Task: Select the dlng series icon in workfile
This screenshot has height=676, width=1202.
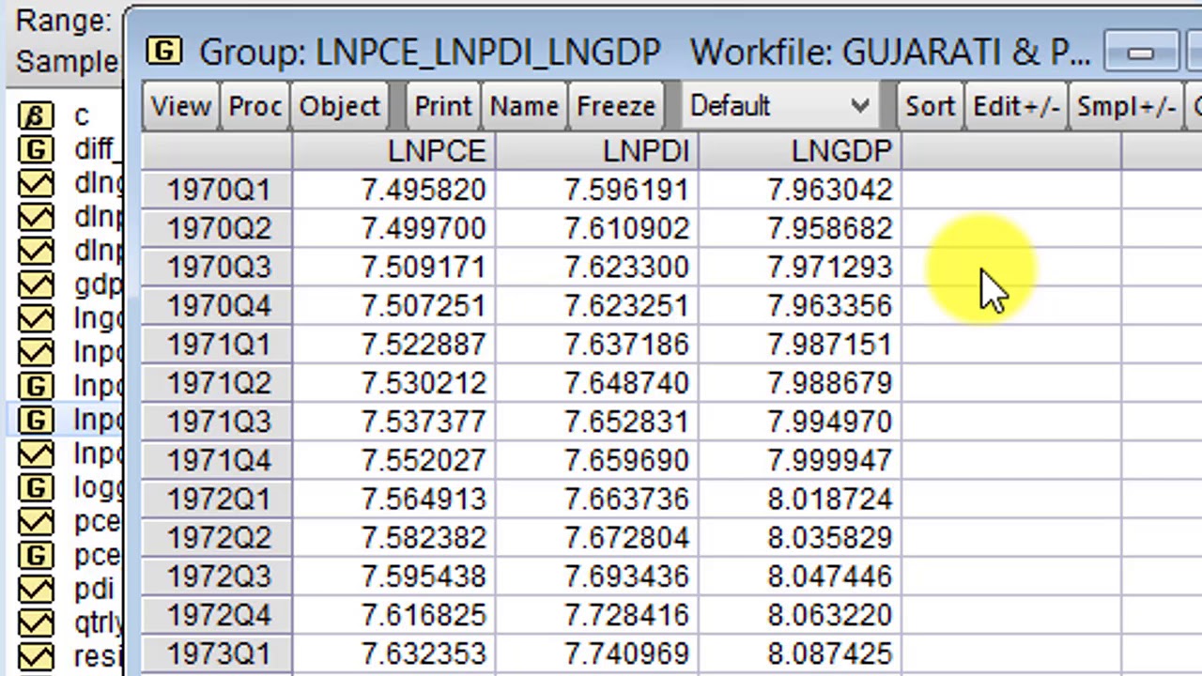Action: coord(36,183)
